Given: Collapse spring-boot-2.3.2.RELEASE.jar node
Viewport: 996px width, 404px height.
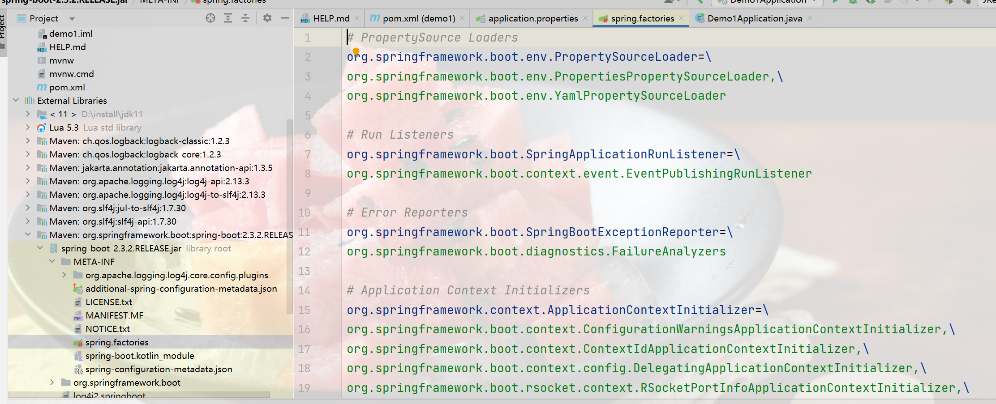Looking at the screenshot, I should 40,248.
